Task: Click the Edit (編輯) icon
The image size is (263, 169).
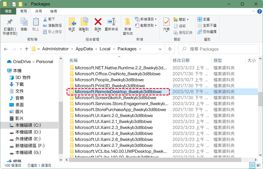Action: pos(176,26)
